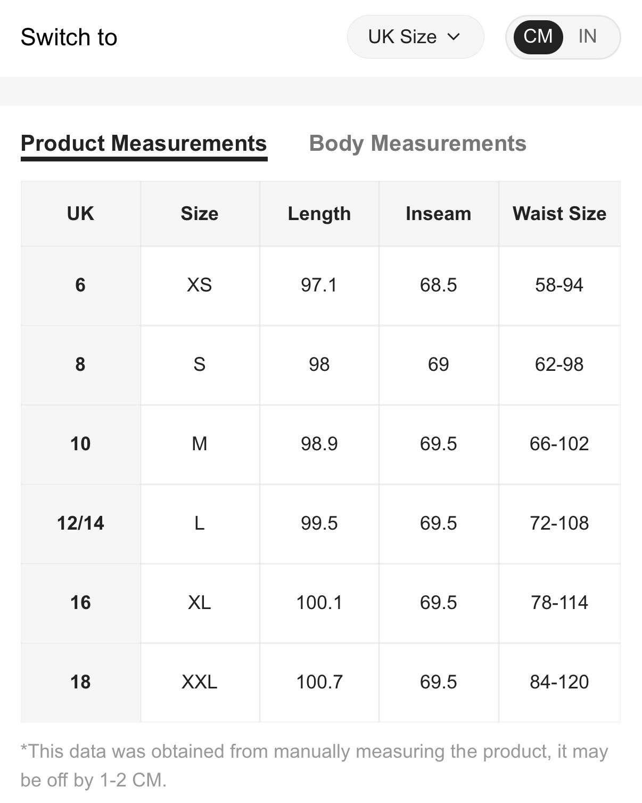Click the UK column header
Image resolution: width=642 pixels, height=803 pixels.
pos(80,214)
